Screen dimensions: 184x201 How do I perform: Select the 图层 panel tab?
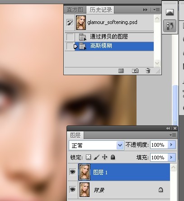pyautogui.click(x=75, y=135)
